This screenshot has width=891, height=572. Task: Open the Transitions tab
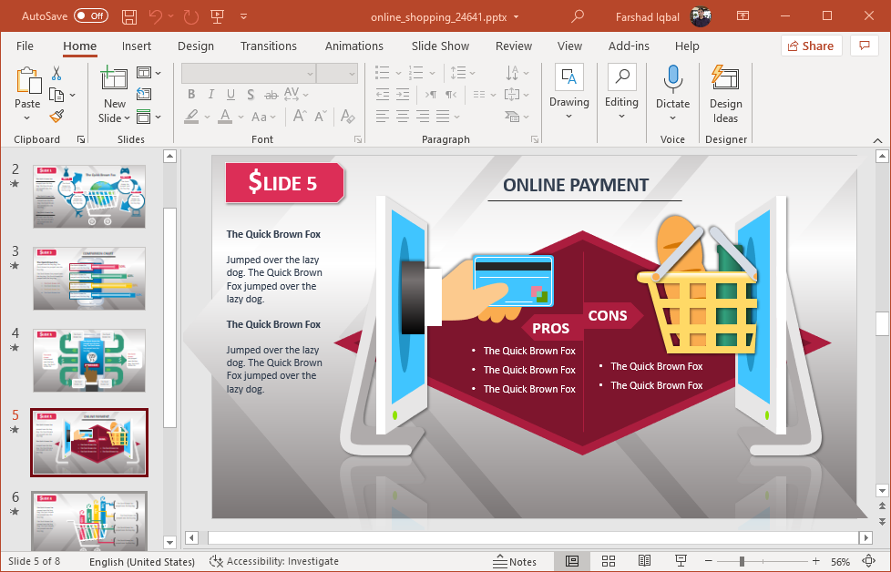pos(268,46)
